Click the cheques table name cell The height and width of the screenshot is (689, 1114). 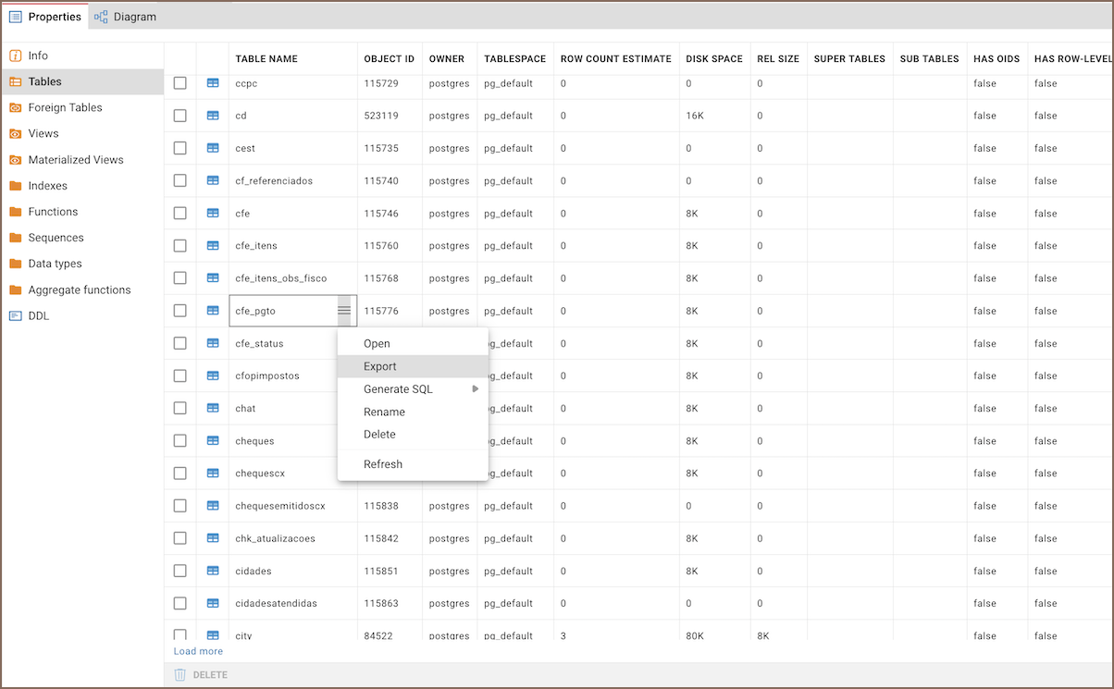[255, 441]
